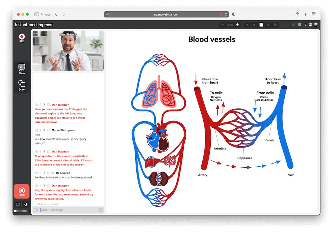Toggle the microphone mute button

pyautogui.click(x=26, y=204)
